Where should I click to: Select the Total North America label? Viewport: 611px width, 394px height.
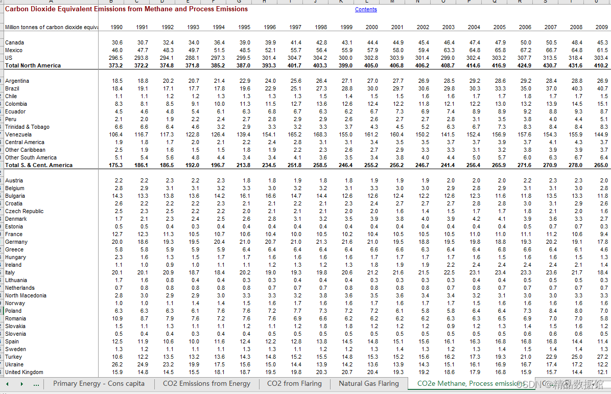click(33, 65)
